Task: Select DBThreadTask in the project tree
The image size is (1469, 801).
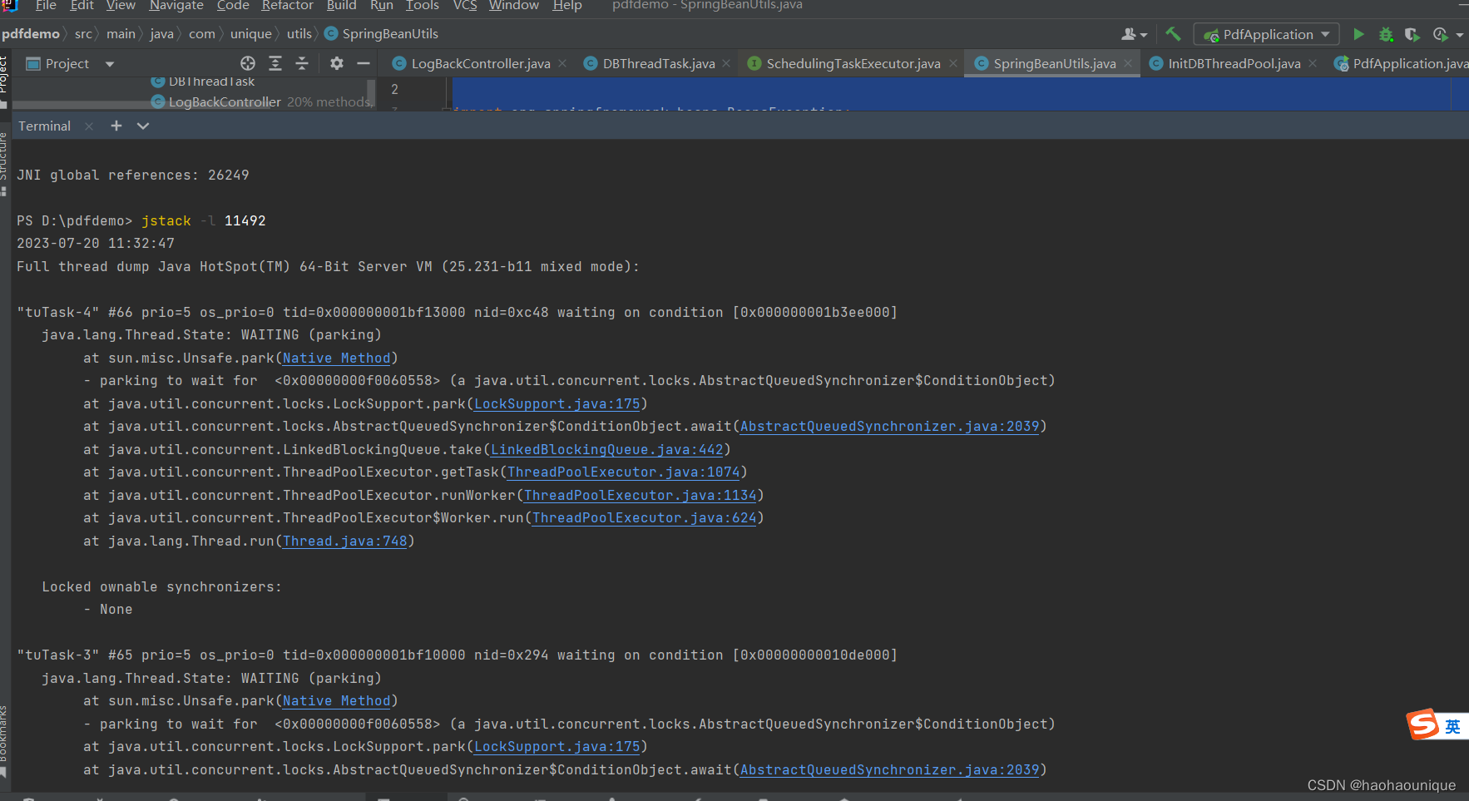Action: click(203, 82)
